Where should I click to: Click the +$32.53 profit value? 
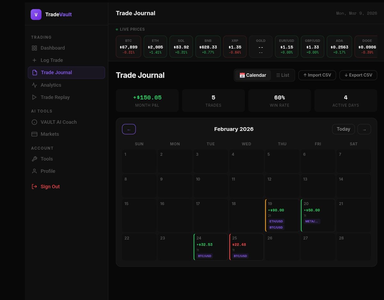coord(204,245)
